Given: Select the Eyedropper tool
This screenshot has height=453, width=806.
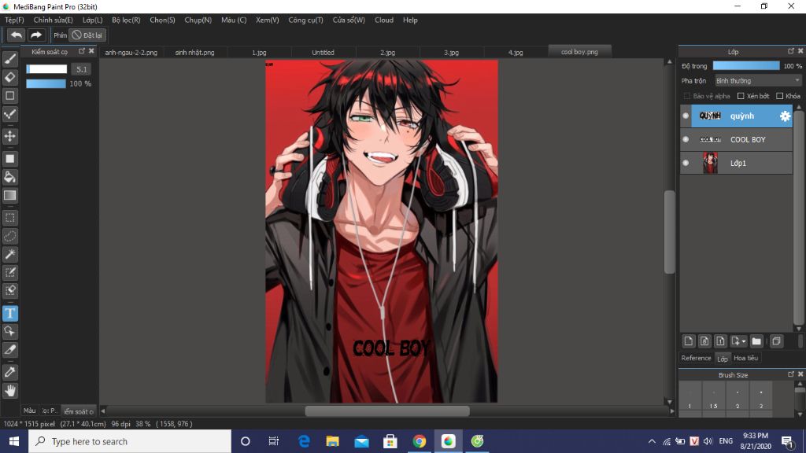Looking at the screenshot, I should pyautogui.click(x=9, y=372).
